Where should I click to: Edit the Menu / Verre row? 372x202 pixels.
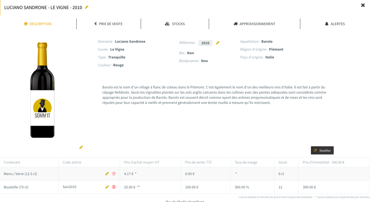tap(107, 174)
